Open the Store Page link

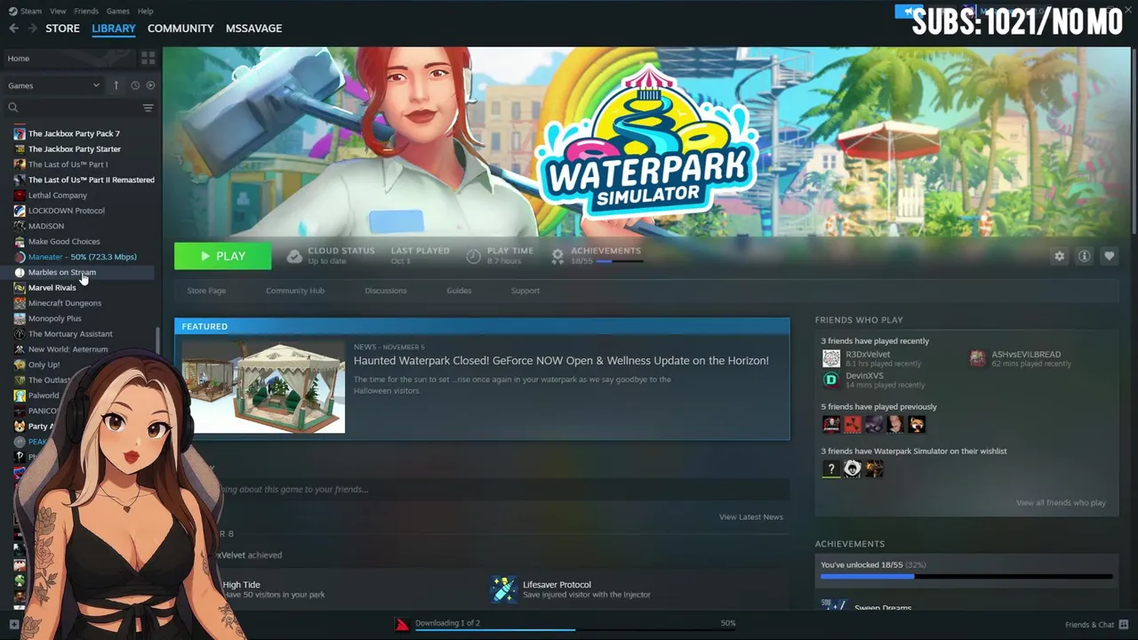pyautogui.click(x=206, y=291)
